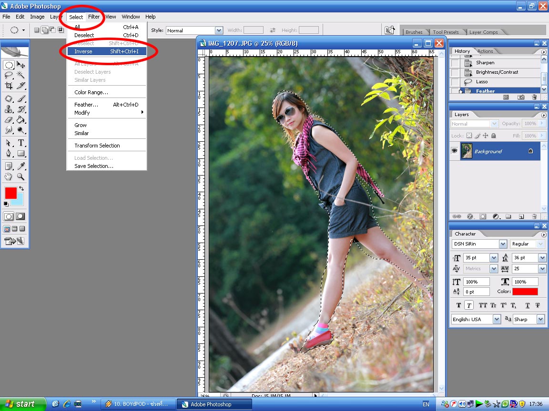Switch to Quick Mask mode
This screenshot has height=411, width=549.
point(20,216)
